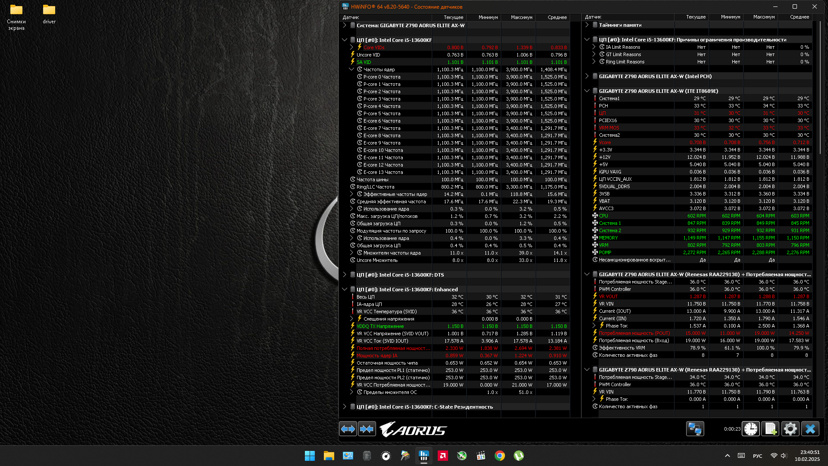Open the remote network monitoring icon

click(695, 429)
